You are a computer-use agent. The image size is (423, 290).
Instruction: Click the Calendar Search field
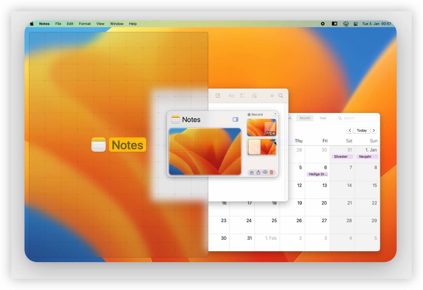[x=358, y=118]
